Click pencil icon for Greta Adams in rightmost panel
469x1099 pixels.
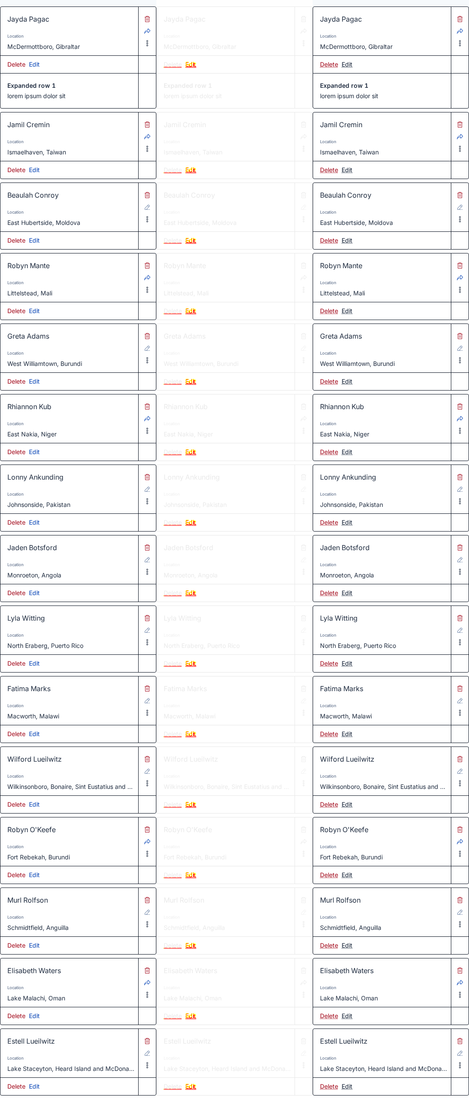coord(460,348)
